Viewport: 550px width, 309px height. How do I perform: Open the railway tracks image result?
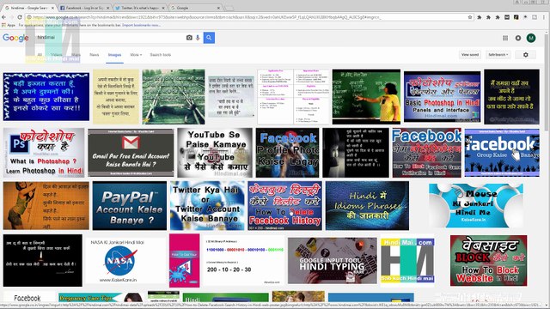[x=174, y=97]
